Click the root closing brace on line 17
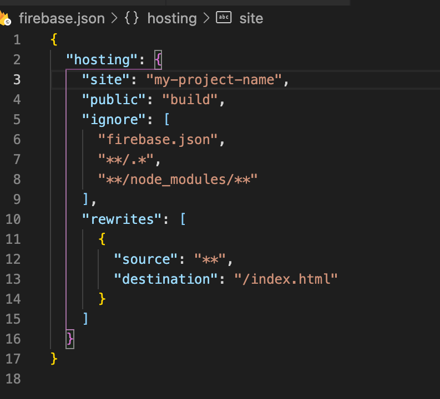This screenshot has height=399, width=440. pos(54,359)
